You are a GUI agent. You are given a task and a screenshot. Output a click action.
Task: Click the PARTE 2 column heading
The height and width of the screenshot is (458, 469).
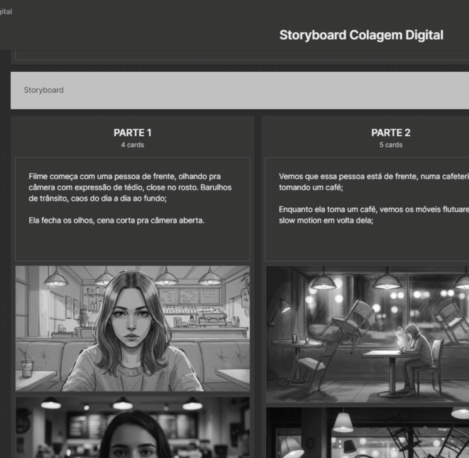point(391,133)
